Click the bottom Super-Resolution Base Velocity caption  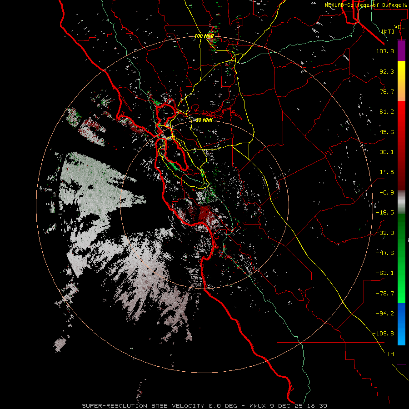pyautogui.click(x=204, y=406)
